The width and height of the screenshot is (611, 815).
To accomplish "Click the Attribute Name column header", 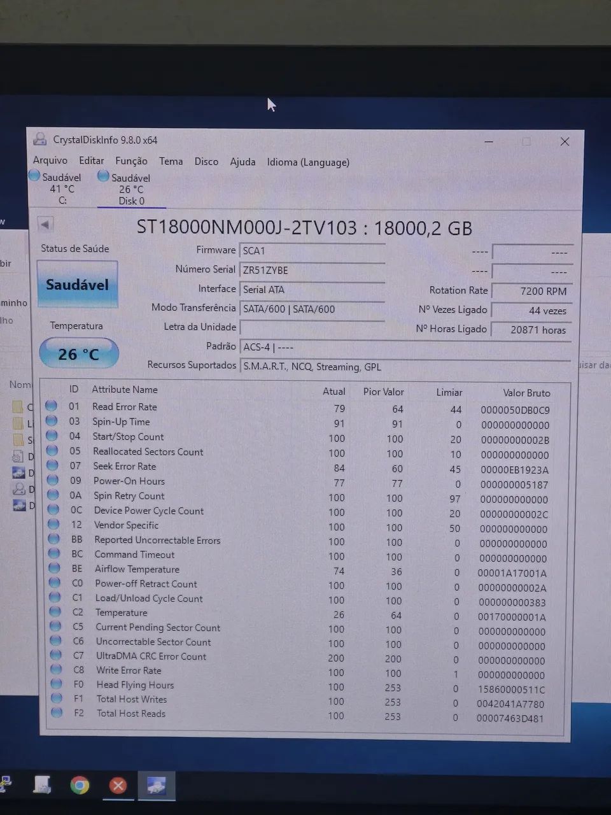I will tap(125, 390).
